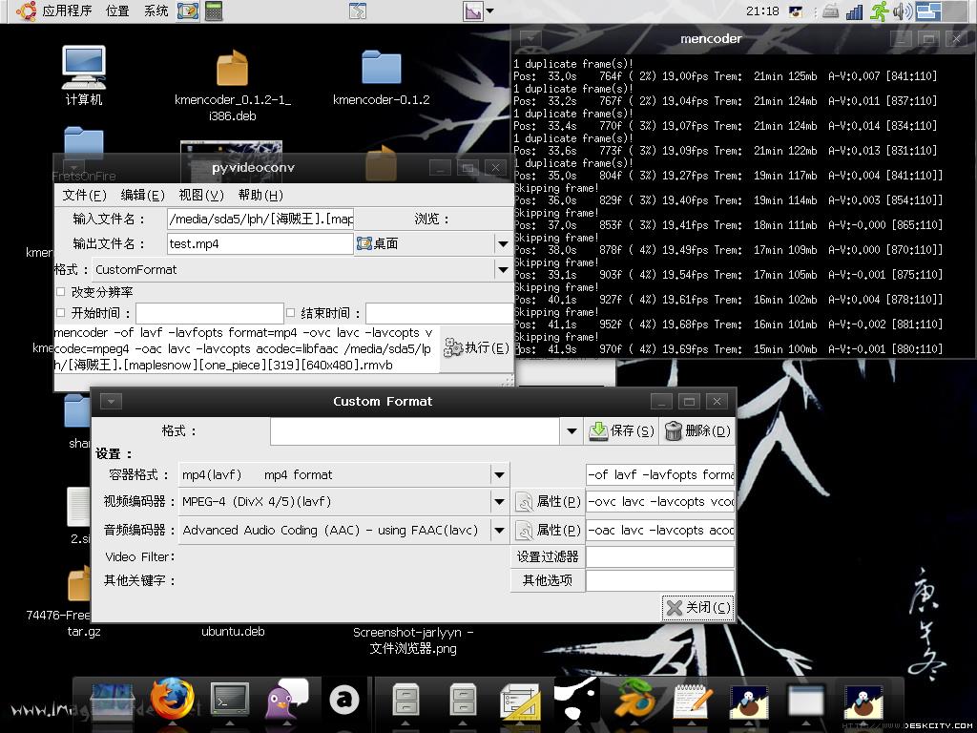This screenshot has height=733, width=977.
Task: Click the 属性(P) icon for audio encoder
Action: (524, 531)
